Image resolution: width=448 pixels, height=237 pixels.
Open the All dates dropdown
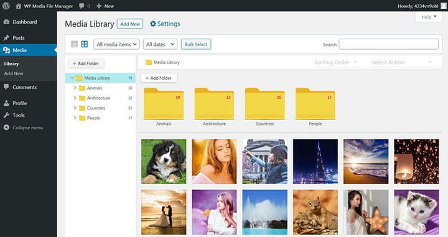point(161,44)
